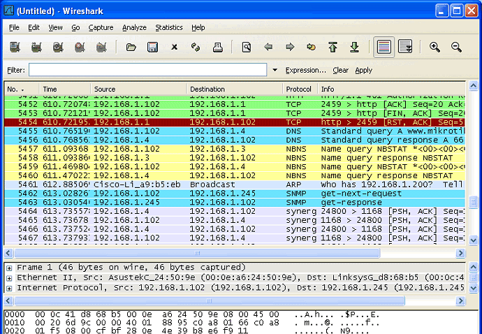Go back in packet history arrow

click(268, 47)
